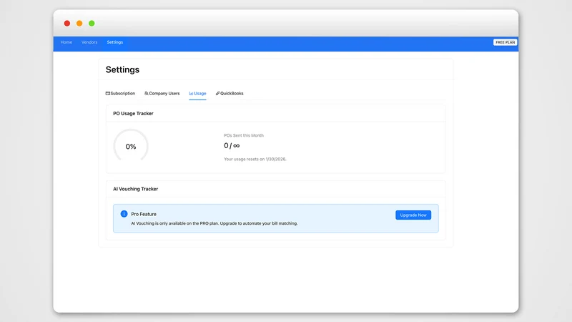Viewport: 572px width, 322px height.
Task: Switch to the Subscription tab
Action: click(x=120, y=94)
